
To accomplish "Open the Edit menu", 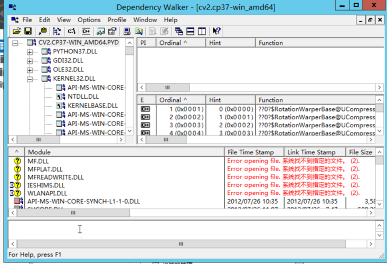I will click(x=44, y=20).
